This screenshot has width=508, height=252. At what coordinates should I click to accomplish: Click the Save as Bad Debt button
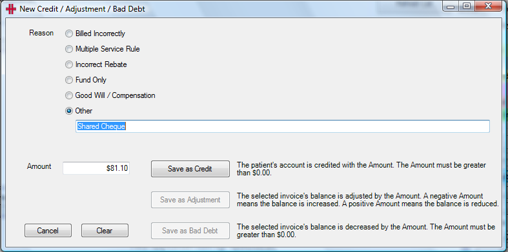190,231
